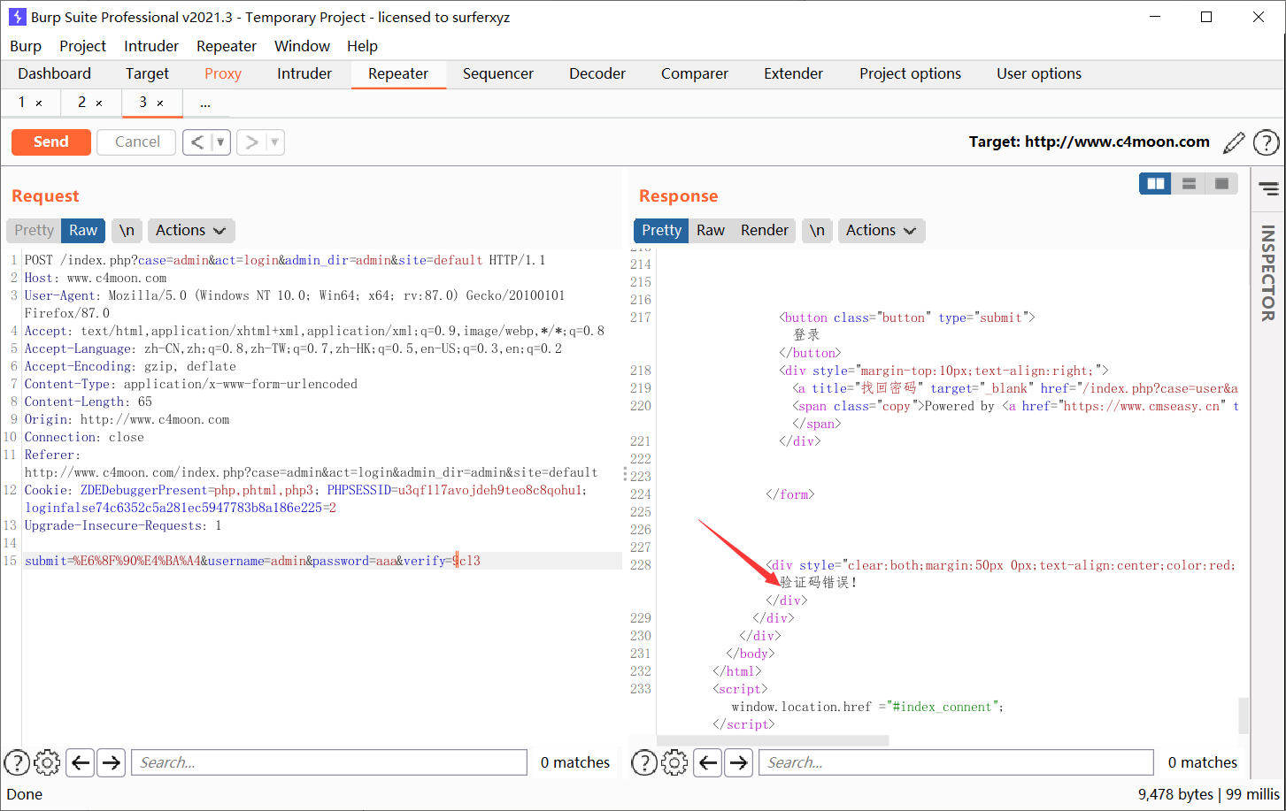Go to next match in response
Image resolution: width=1286 pixels, height=811 pixels.
point(738,762)
